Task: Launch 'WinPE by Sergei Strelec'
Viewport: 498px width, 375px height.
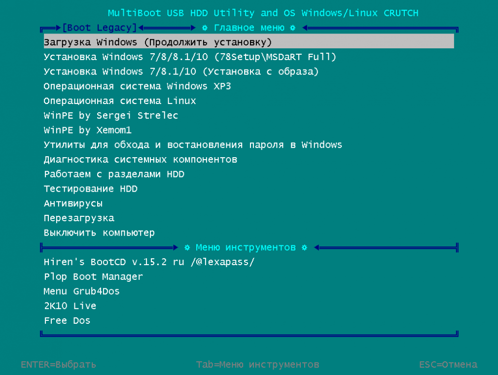Action: [111, 115]
